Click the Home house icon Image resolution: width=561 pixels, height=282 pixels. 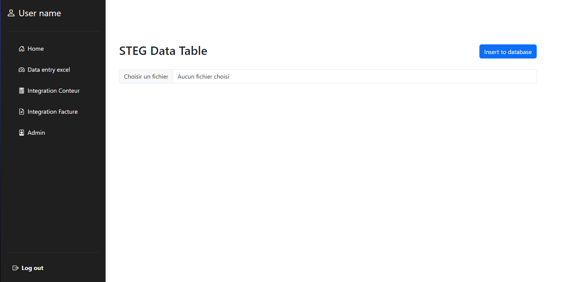22,49
